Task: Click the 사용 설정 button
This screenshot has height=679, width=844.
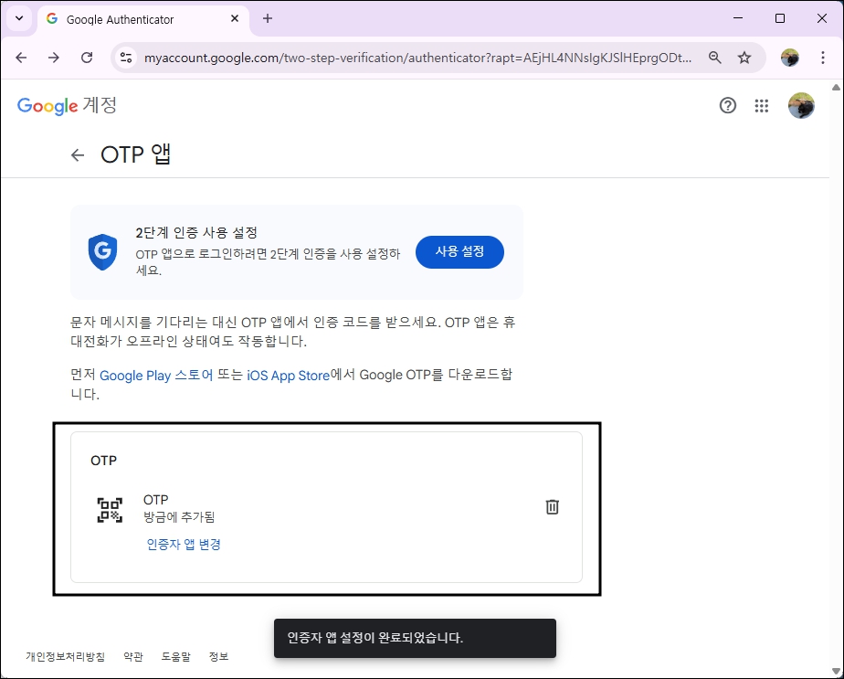Action: point(459,251)
